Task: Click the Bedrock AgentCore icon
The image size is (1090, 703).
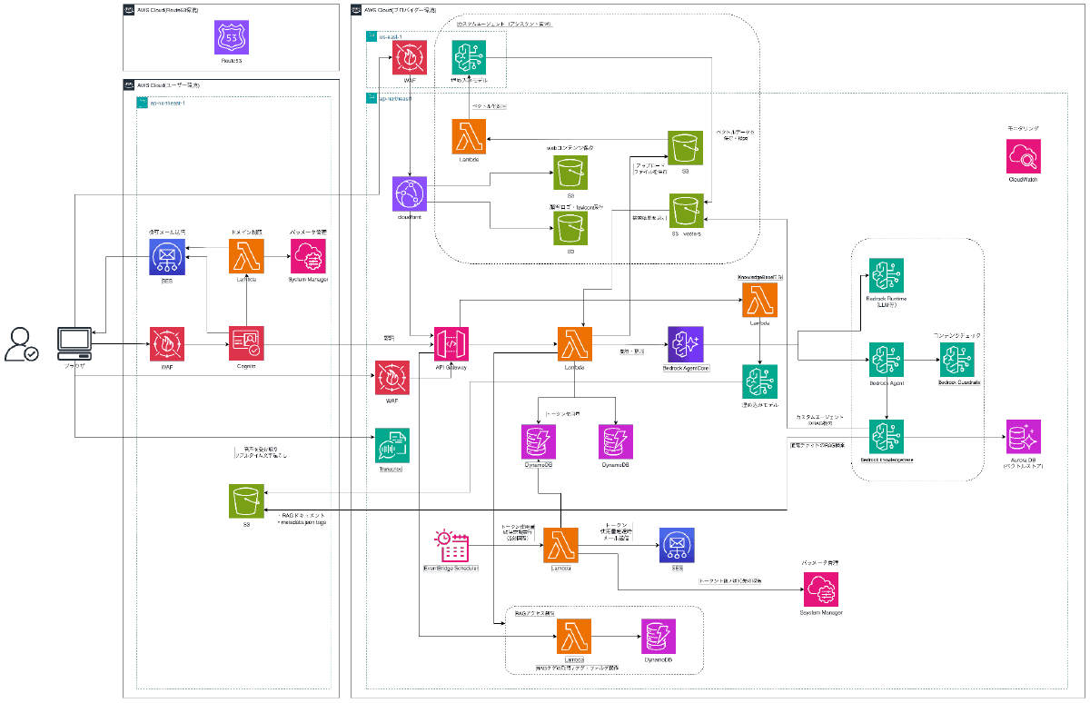Action: (684, 344)
